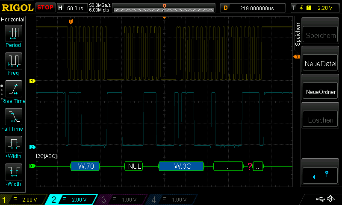This screenshot has width=342, height=205.
Task: Click the W:3C decoded I2C address packet
Action: [x=181, y=166]
